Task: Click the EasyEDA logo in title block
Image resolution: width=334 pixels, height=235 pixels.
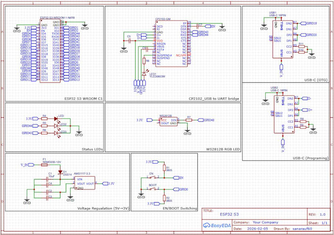Action: [217, 225]
